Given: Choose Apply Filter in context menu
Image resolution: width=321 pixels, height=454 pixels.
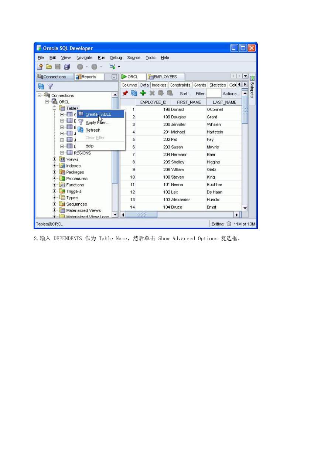Looking at the screenshot, I should (x=100, y=122).
